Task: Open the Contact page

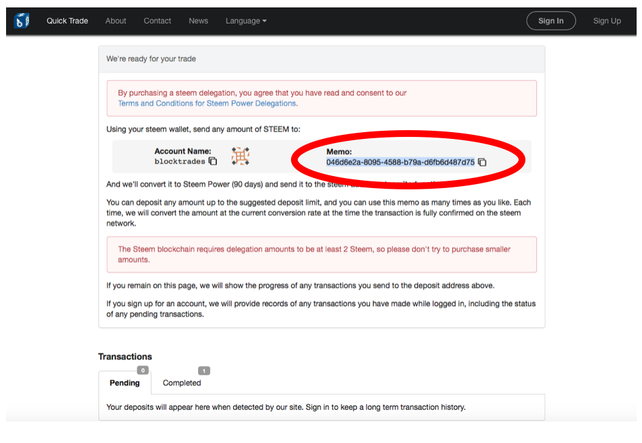Action: point(157,21)
